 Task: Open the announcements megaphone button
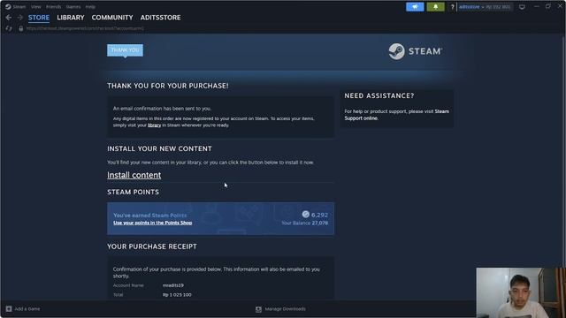coord(415,7)
